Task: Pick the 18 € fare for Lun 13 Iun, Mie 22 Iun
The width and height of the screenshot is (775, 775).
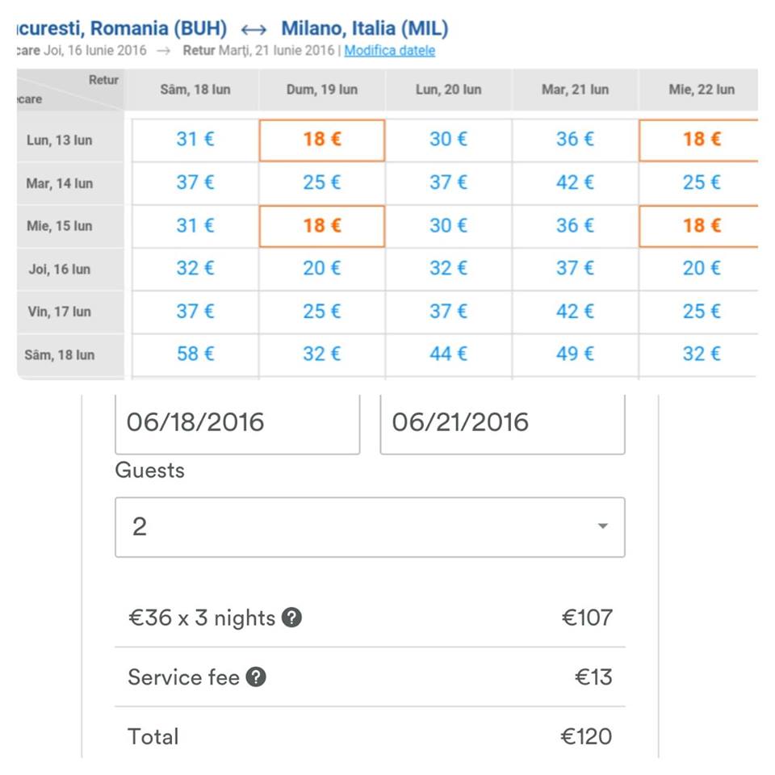Action: pos(699,140)
